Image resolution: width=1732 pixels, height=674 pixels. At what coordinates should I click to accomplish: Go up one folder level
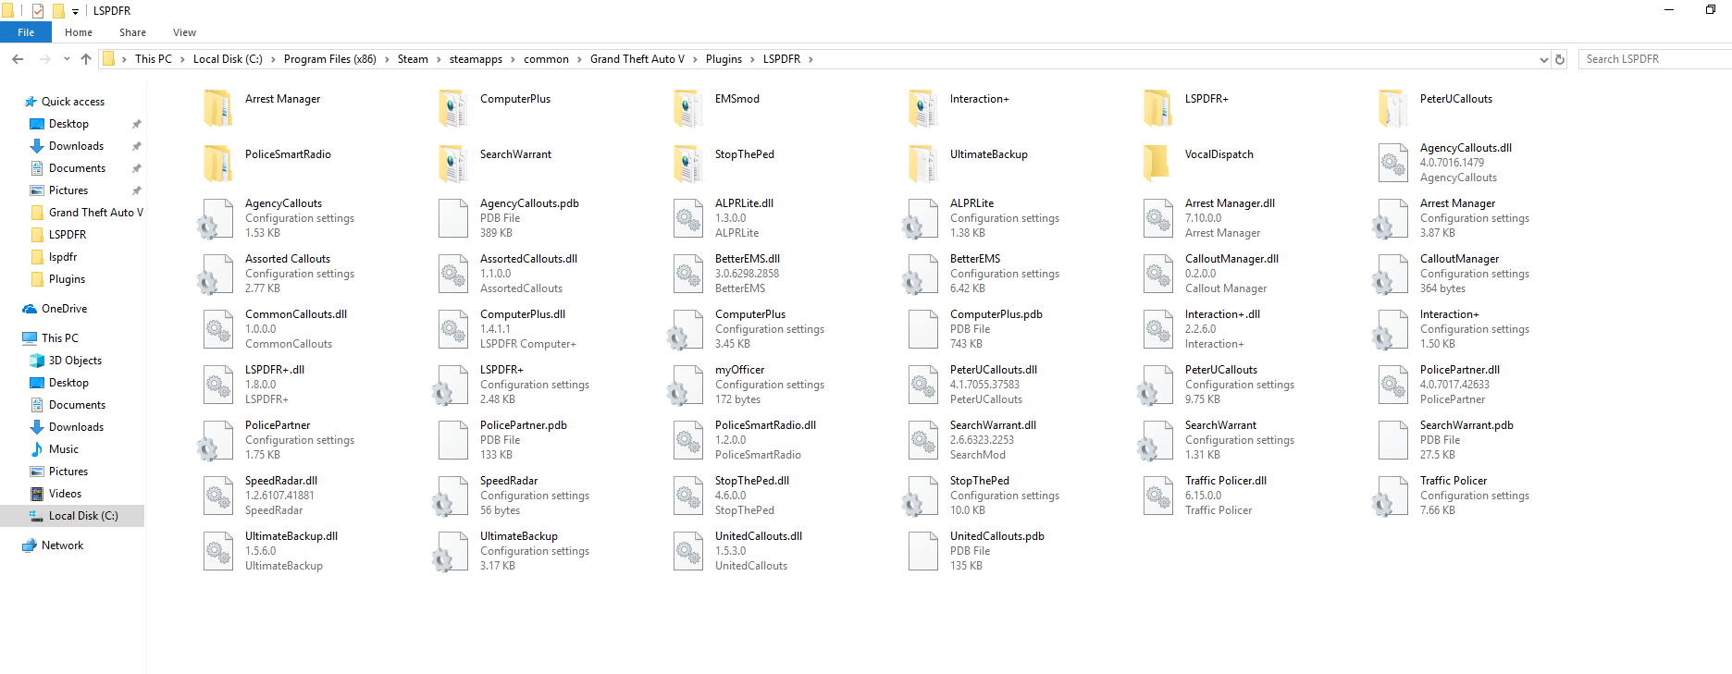click(x=86, y=59)
